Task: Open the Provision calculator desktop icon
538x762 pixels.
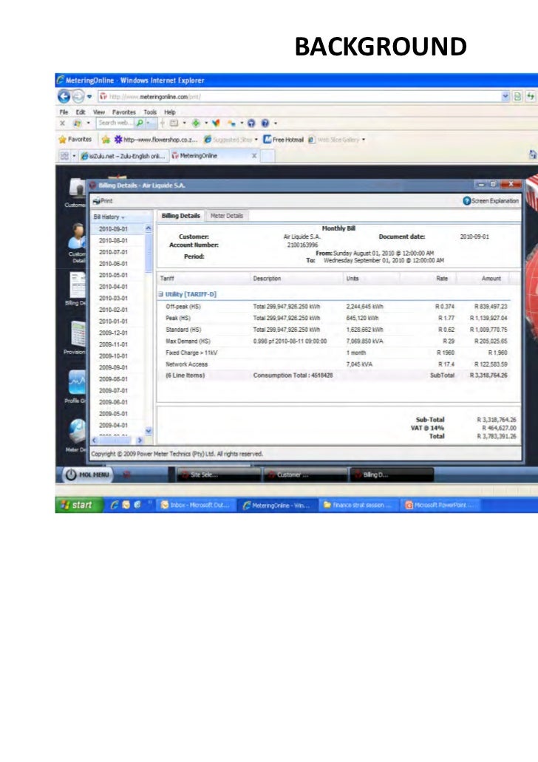Action: pos(76,337)
